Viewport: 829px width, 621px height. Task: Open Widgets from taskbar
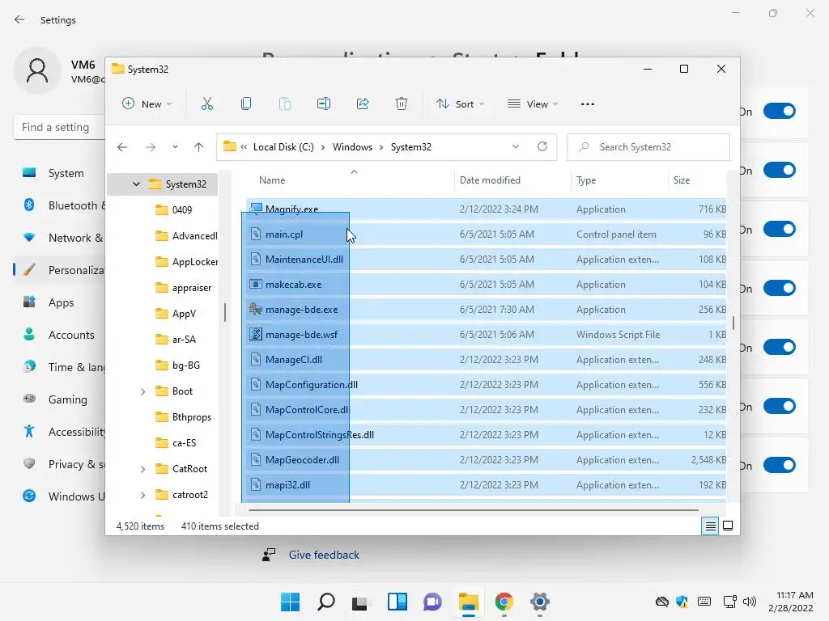coord(397,602)
